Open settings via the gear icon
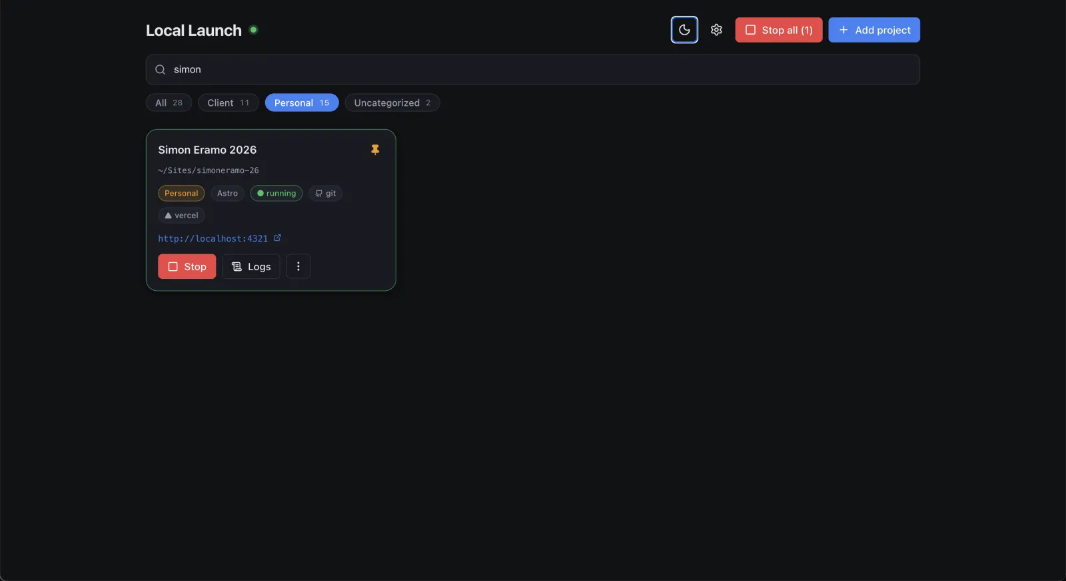 716,30
